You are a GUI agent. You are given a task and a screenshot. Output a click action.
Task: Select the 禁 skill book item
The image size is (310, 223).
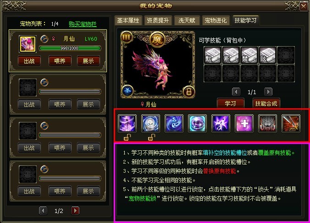click(249, 55)
